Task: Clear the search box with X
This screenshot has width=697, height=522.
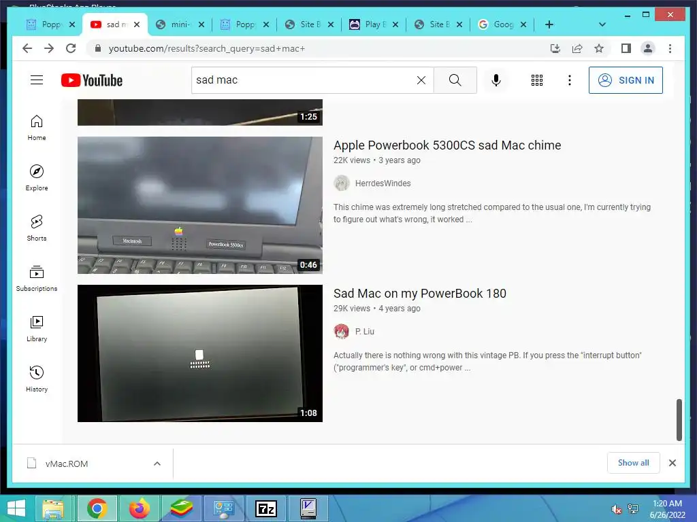Action: (421, 80)
